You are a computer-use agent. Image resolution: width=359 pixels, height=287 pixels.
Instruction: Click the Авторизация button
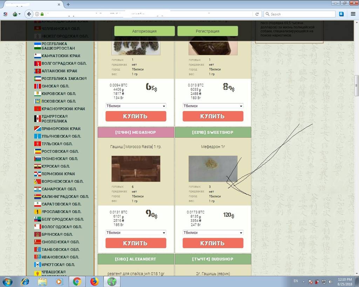[144, 31]
